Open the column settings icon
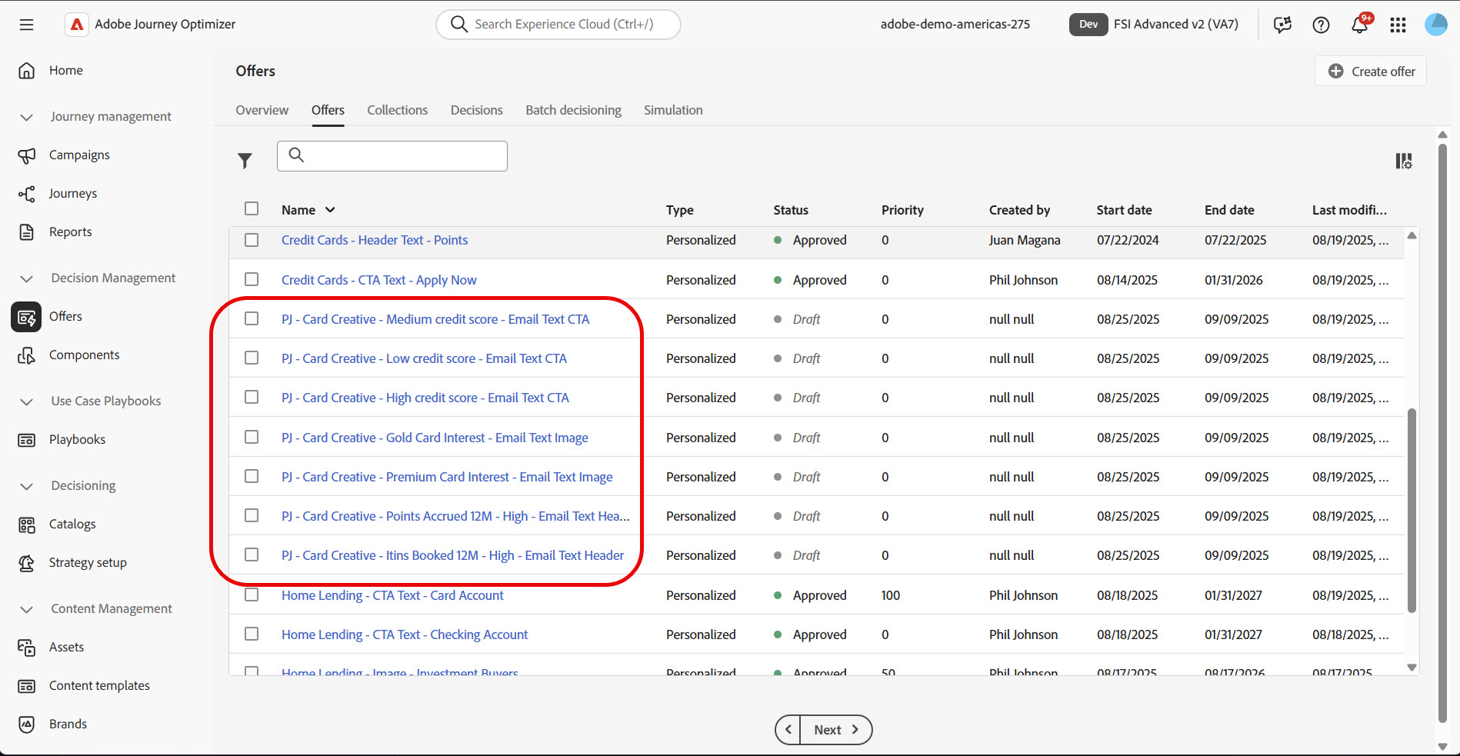Screen dimensions: 1460x756 coord(1404,161)
